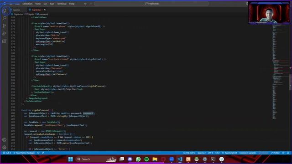Viewport: 292px width, 164px height.
Task: Open the Windows Start menu
Action: click(x=71, y=159)
